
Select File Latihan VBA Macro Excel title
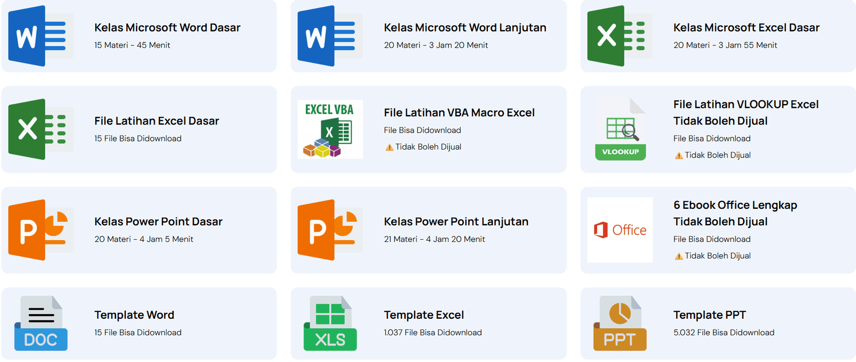(458, 113)
